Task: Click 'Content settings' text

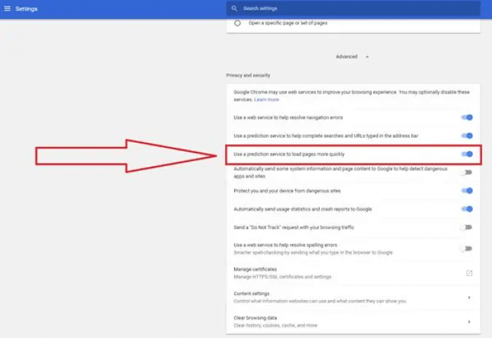Action: pos(252,294)
